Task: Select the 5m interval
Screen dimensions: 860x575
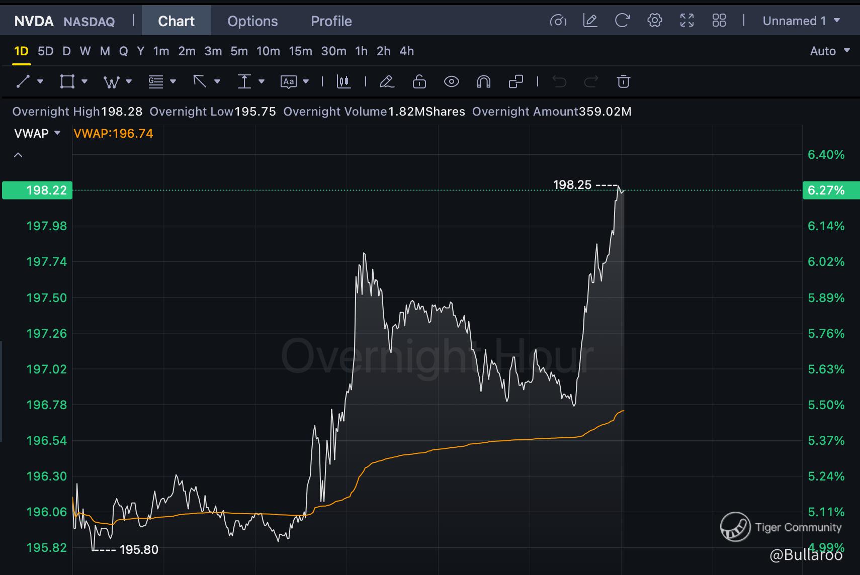Action: coord(239,51)
